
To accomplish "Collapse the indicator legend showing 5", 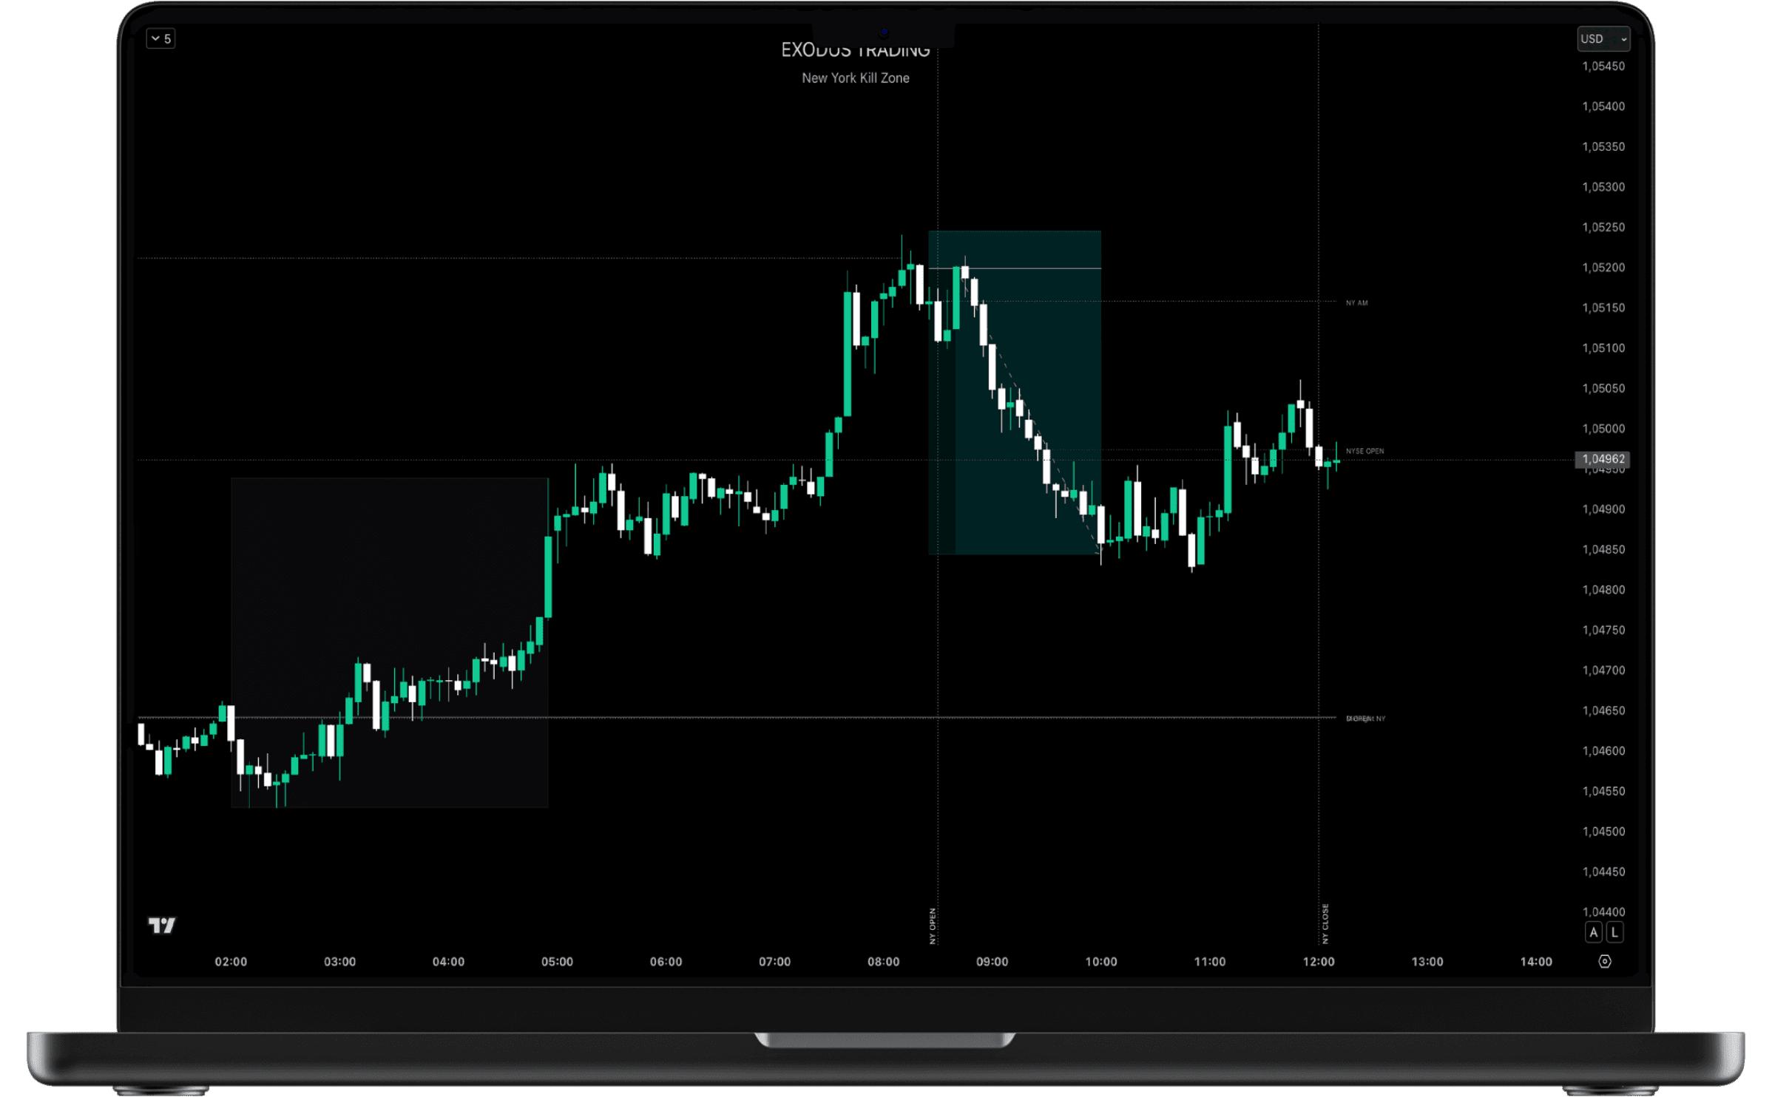I will pyautogui.click(x=160, y=38).
